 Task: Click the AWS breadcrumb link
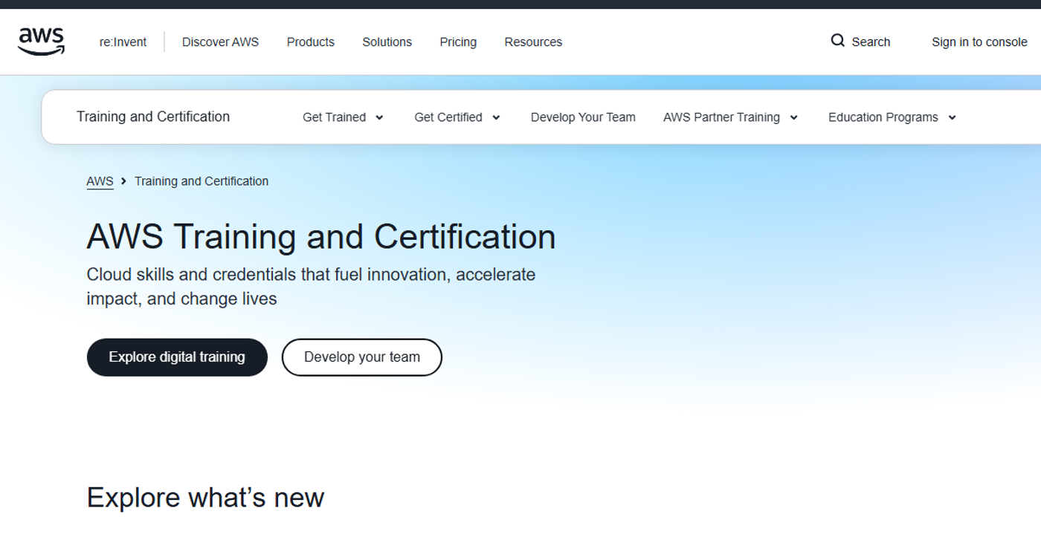coord(100,181)
